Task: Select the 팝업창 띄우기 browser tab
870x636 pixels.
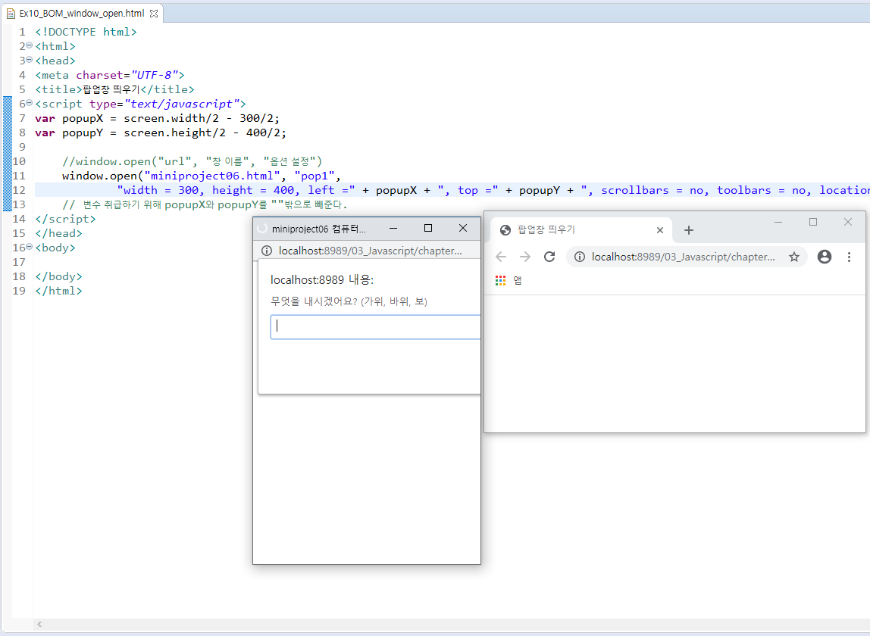Action: pos(581,230)
